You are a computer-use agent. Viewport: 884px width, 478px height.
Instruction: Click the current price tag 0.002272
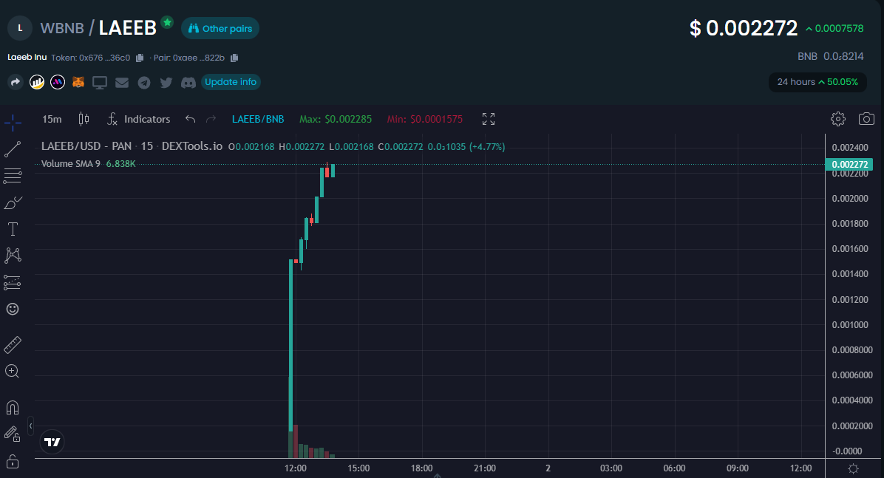click(849, 165)
